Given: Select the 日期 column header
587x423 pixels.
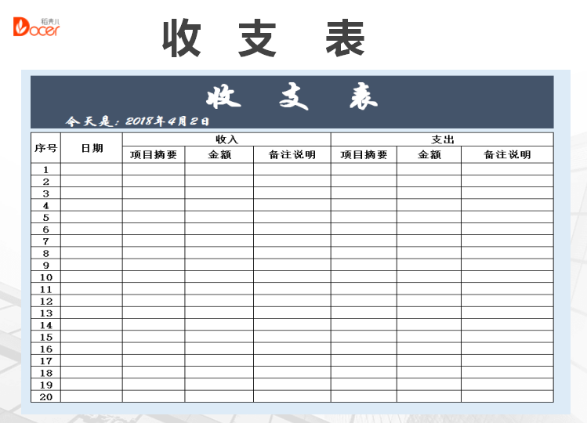Looking at the screenshot, I should point(92,147).
